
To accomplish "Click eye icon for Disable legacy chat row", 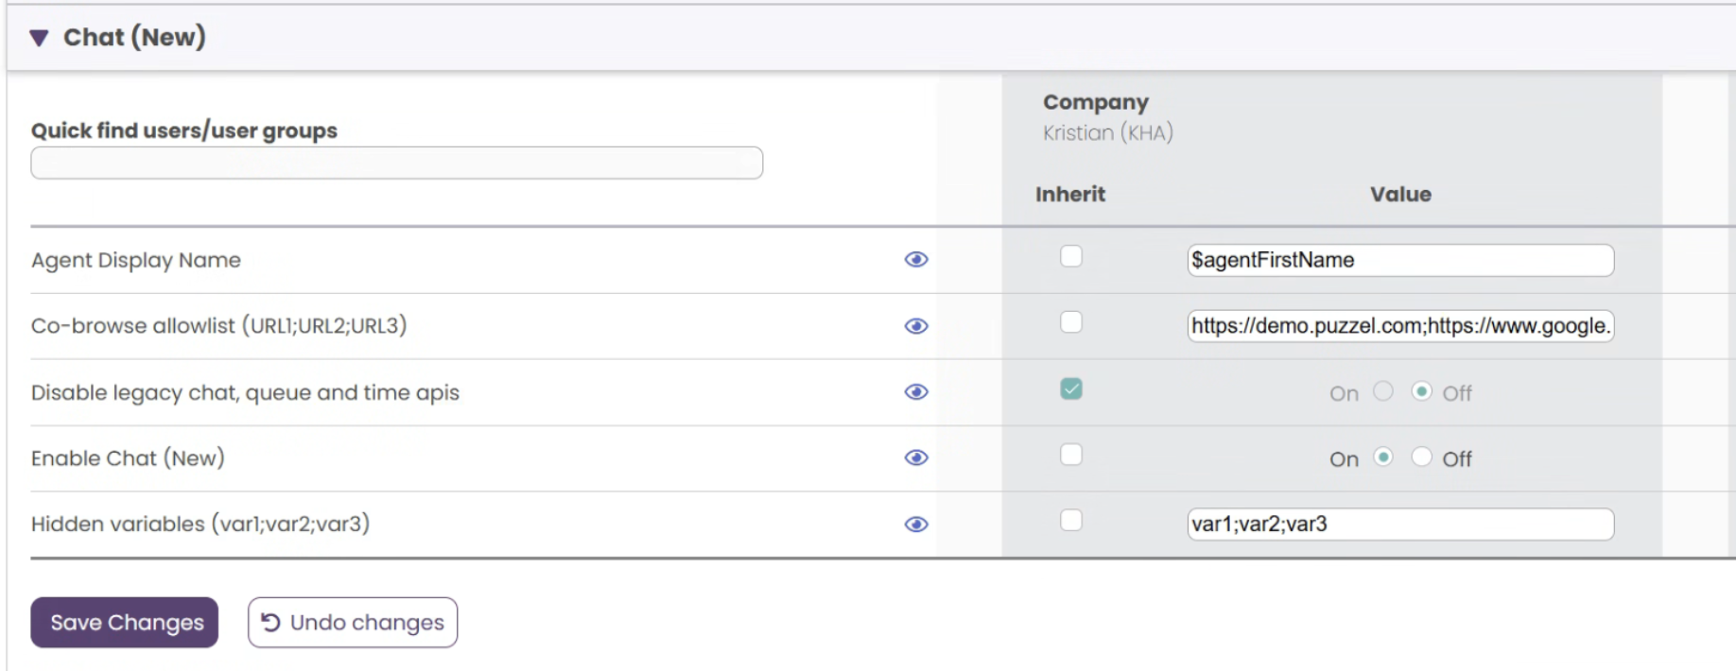I will click(x=915, y=392).
